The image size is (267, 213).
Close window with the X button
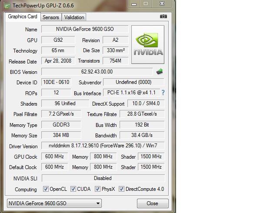pyautogui.click(x=162, y=4)
